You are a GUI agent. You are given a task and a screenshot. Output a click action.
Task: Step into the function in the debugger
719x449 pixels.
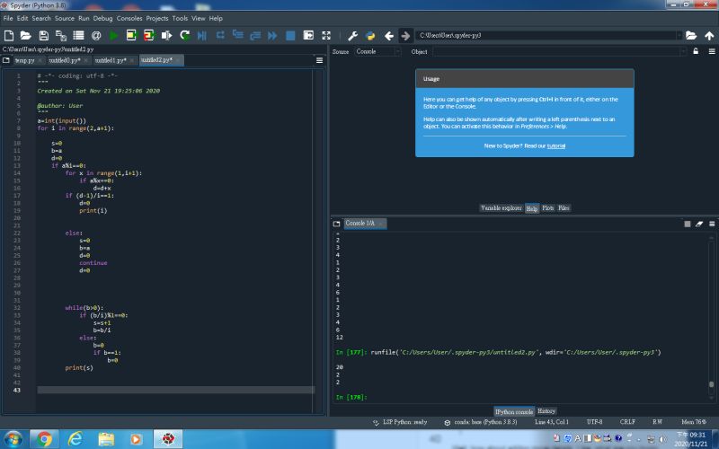237,35
